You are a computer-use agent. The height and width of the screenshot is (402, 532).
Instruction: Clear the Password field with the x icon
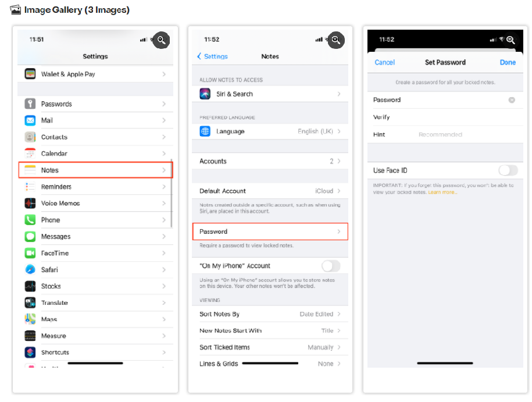pos(512,100)
